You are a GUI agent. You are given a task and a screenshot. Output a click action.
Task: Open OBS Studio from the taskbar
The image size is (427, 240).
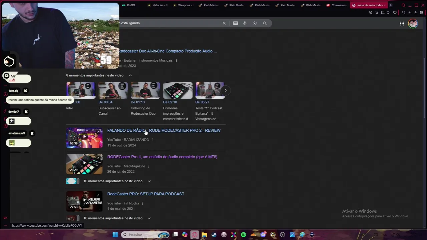[283, 235]
